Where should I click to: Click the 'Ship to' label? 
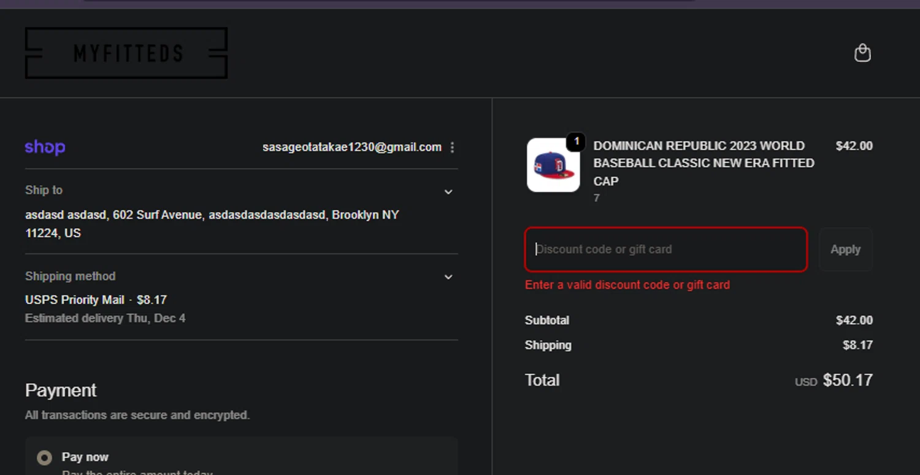[x=44, y=190]
